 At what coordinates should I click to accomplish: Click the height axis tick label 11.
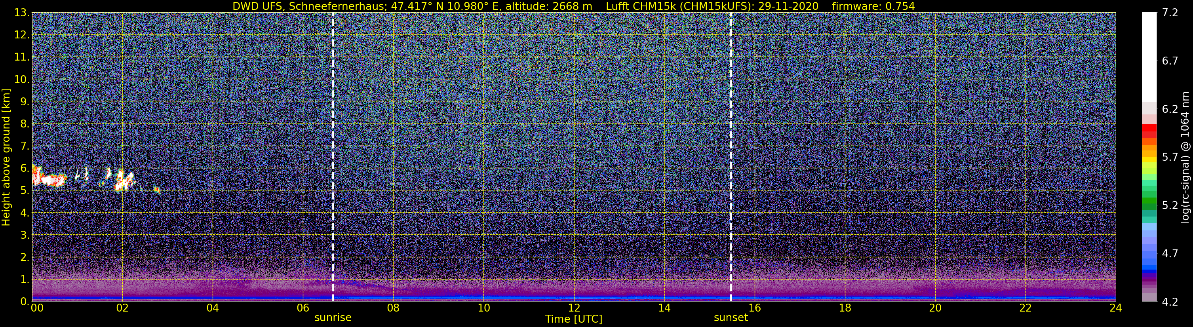tap(21, 57)
